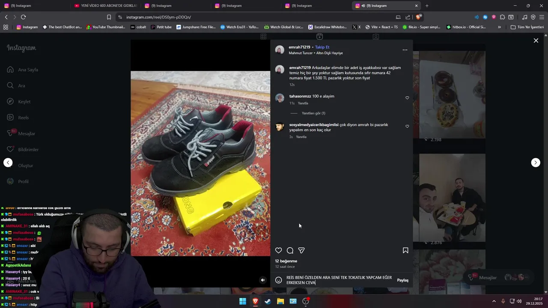
Task: Open the Excalidraw Whiteboard bookmark
Action: (x=328, y=27)
